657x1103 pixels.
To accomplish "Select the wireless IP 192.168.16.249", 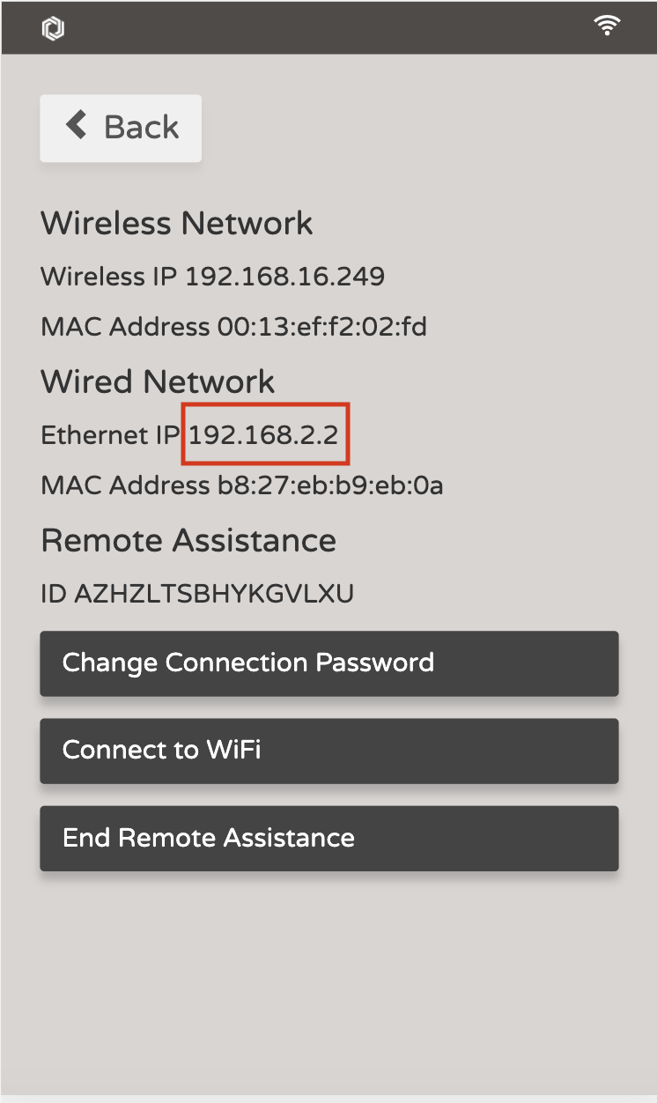I will pos(284,277).
